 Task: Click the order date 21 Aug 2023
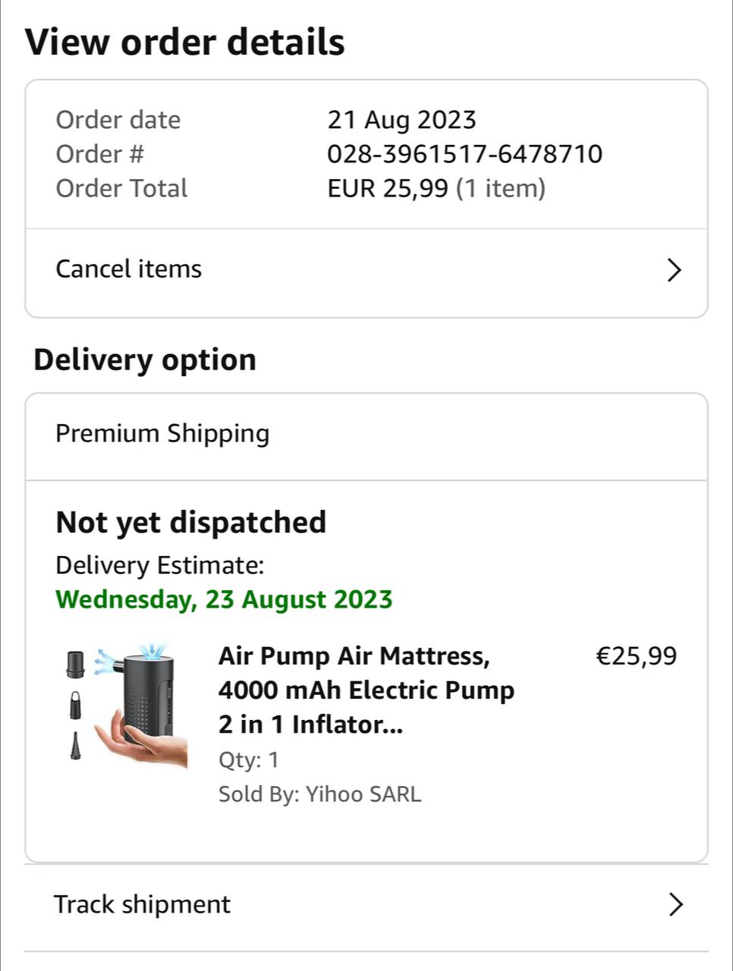coord(401,120)
